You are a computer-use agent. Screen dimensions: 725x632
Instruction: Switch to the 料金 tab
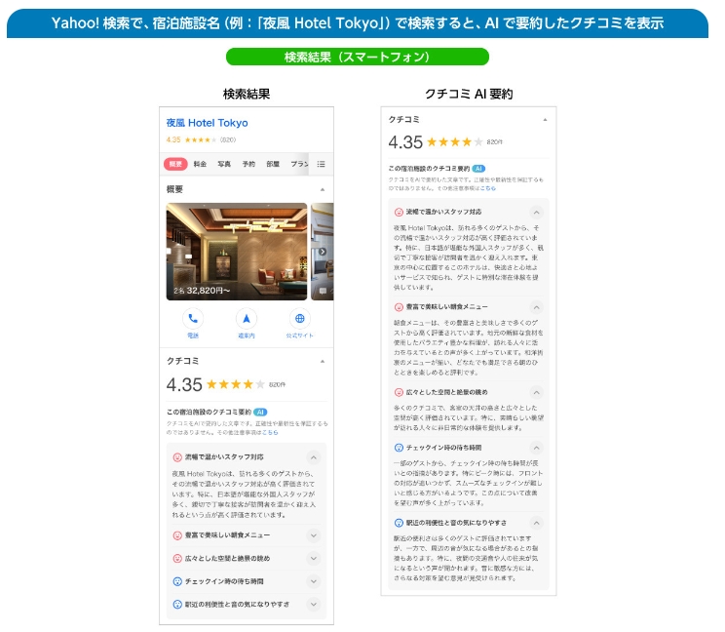tap(200, 164)
